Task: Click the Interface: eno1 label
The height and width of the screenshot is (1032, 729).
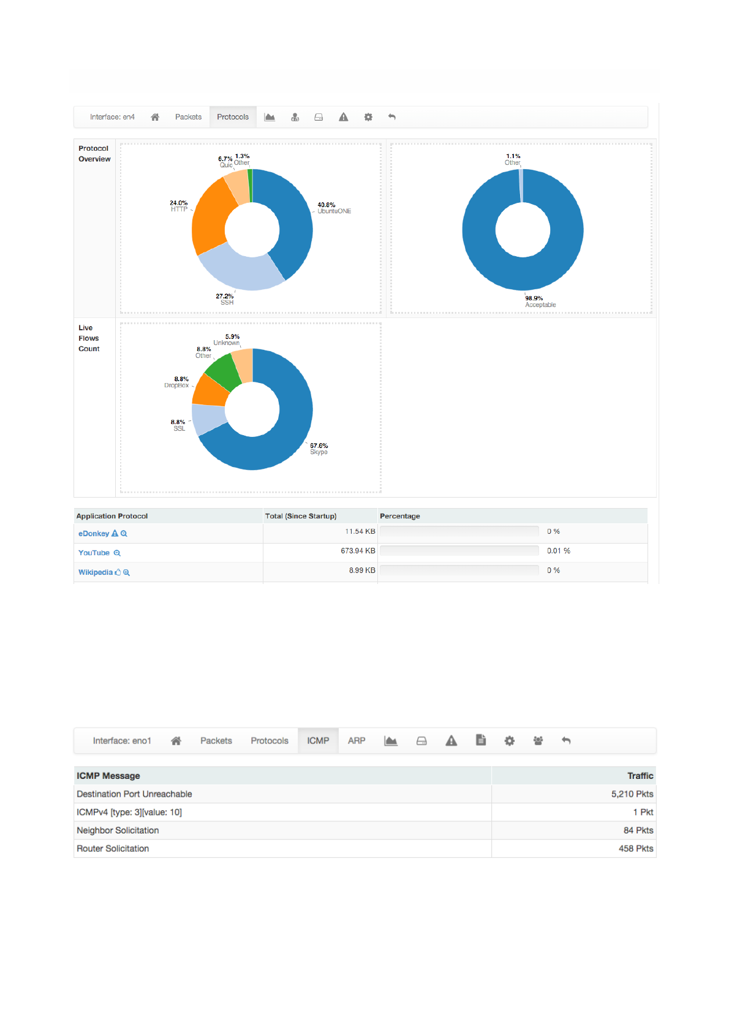Action: click(122, 741)
